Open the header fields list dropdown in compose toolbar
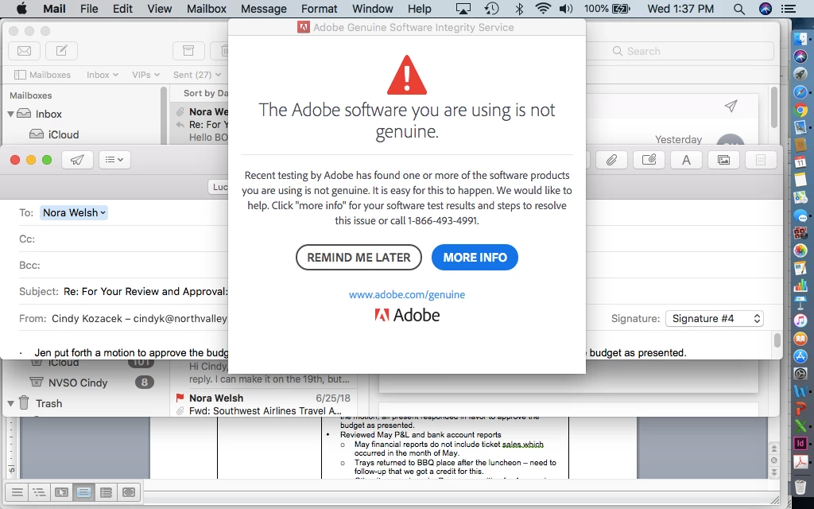 (x=114, y=159)
